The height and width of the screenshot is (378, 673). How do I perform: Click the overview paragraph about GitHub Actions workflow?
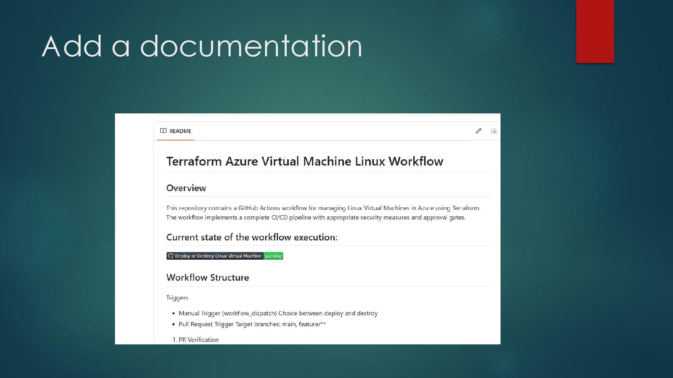pyautogui.click(x=323, y=213)
